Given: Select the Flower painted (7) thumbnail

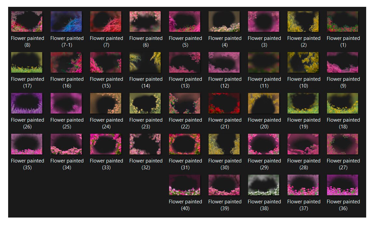Looking at the screenshot, I should click(106, 21).
